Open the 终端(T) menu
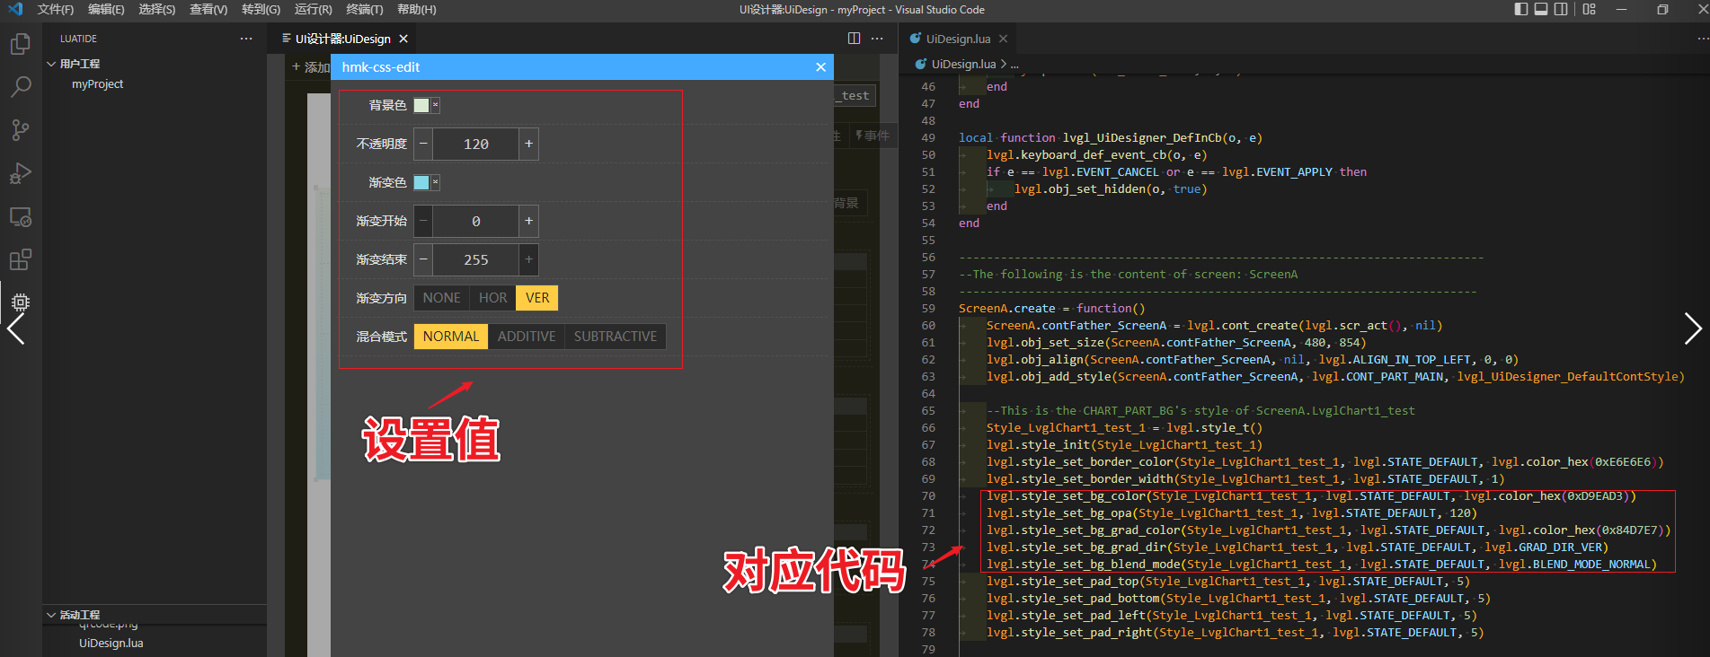Screen dimensions: 1710x657 click(364, 10)
